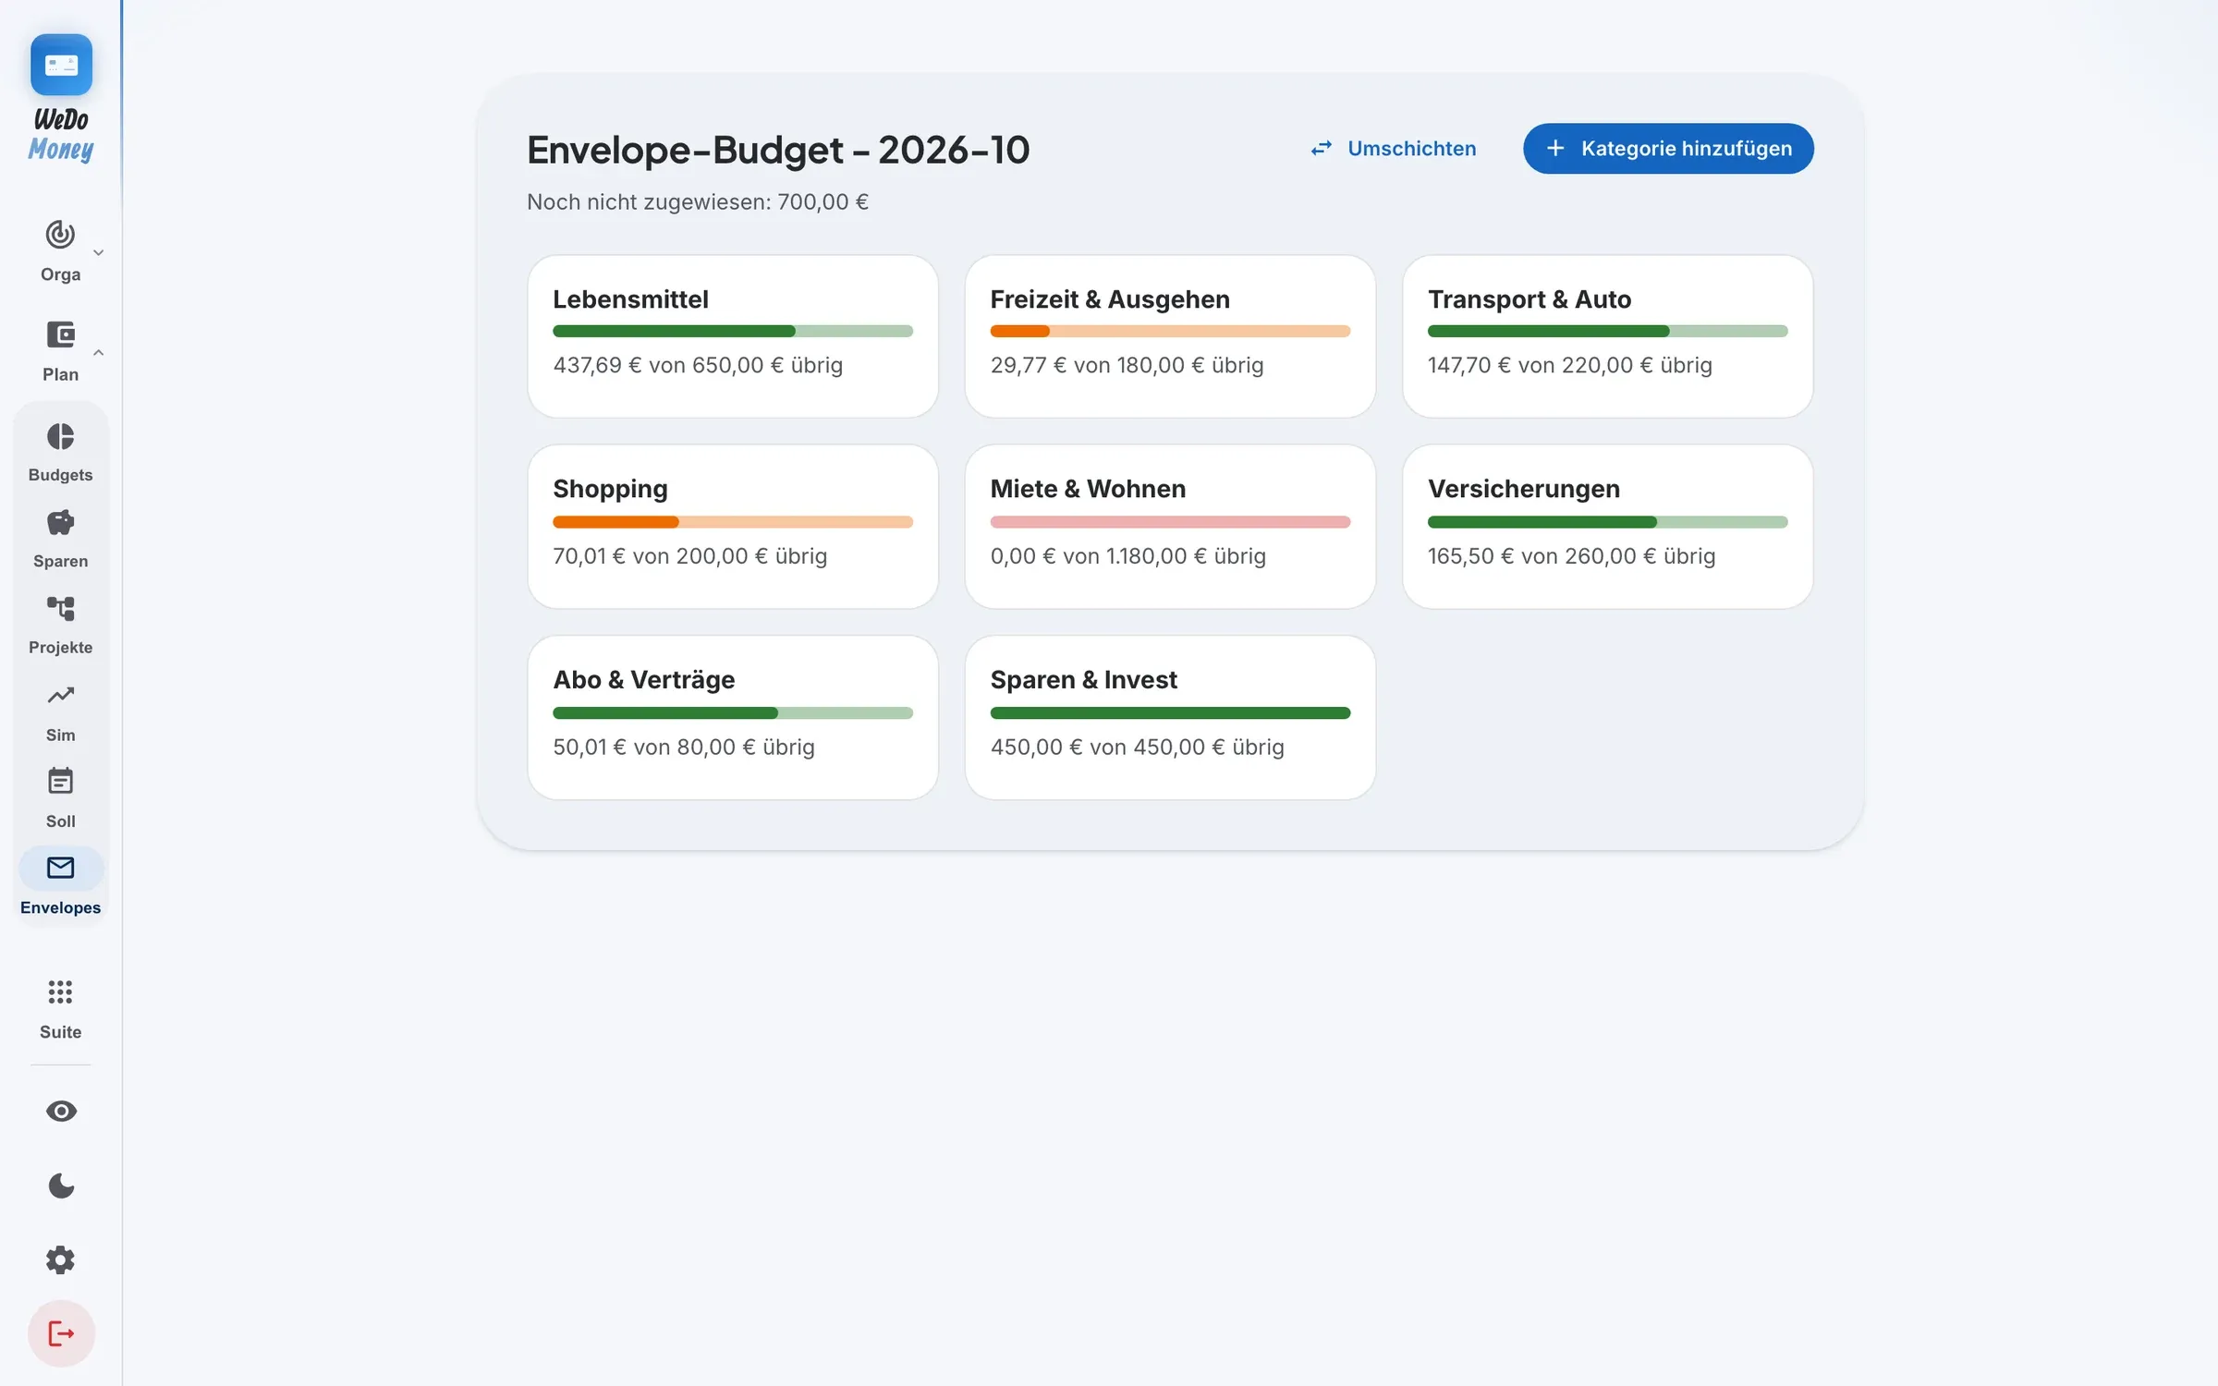Select the Budgets menu label
The height and width of the screenshot is (1386, 2218).
pos(60,475)
